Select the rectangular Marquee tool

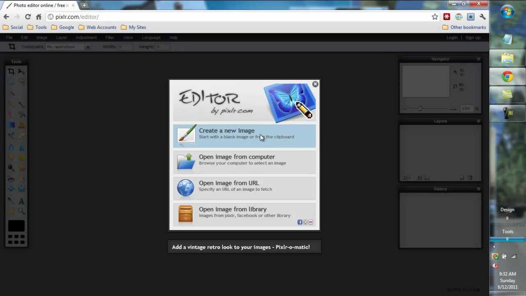pos(11,82)
